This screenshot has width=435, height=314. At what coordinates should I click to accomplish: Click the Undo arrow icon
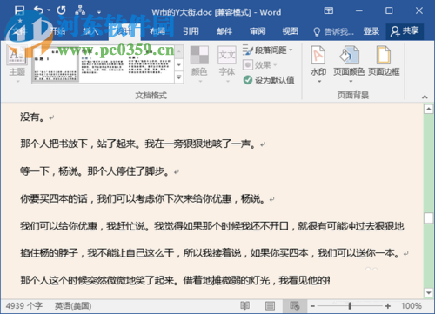[38, 10]
